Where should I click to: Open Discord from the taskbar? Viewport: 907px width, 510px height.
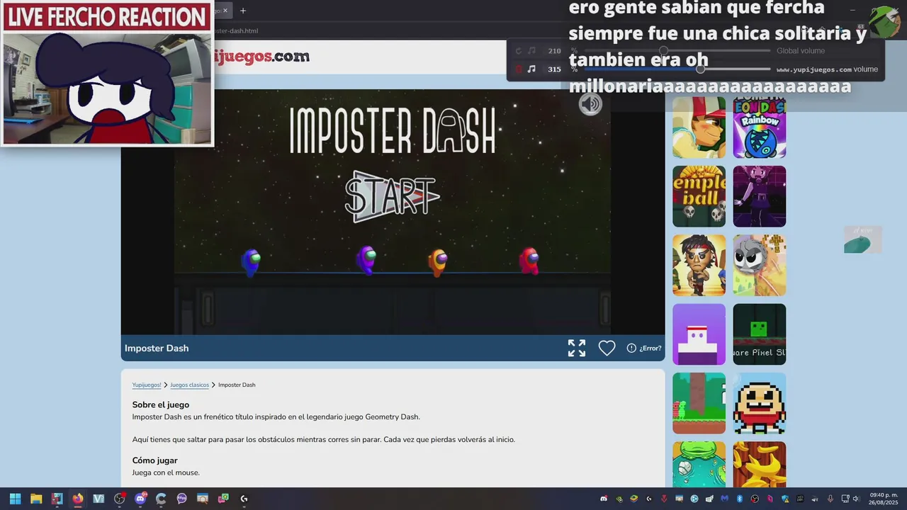(140, 499)
